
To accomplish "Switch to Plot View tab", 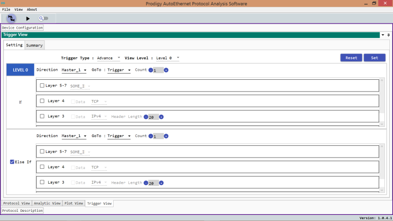I will coord(74,203).
